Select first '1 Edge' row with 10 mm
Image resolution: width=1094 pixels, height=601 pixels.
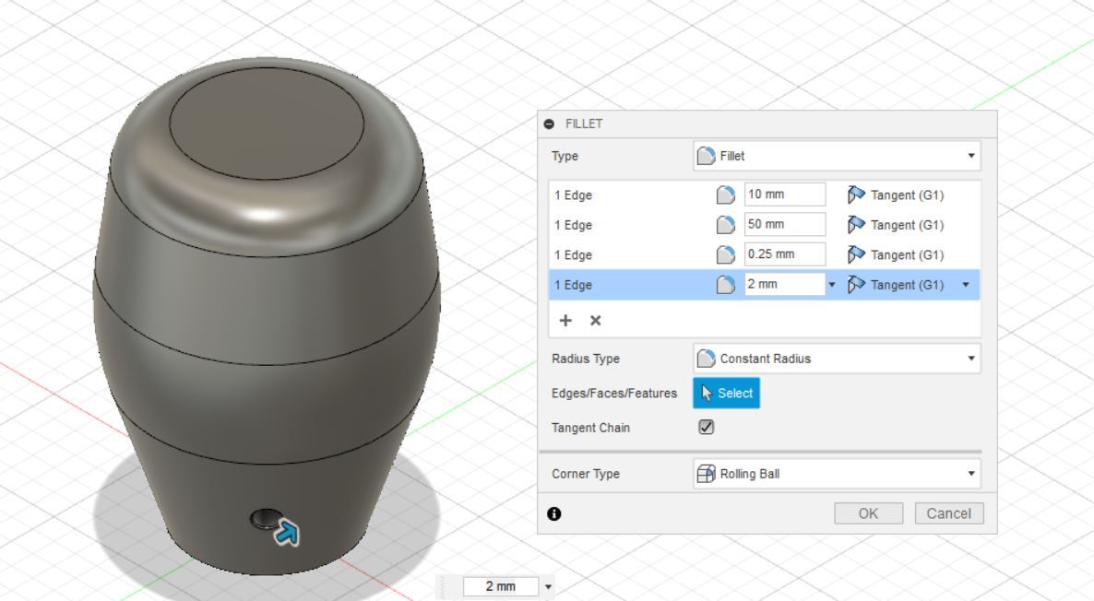pyautogui.click(x=764, y=194)
